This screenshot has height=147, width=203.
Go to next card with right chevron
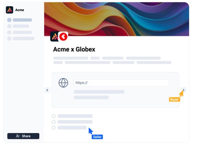(x=184, y=90)
